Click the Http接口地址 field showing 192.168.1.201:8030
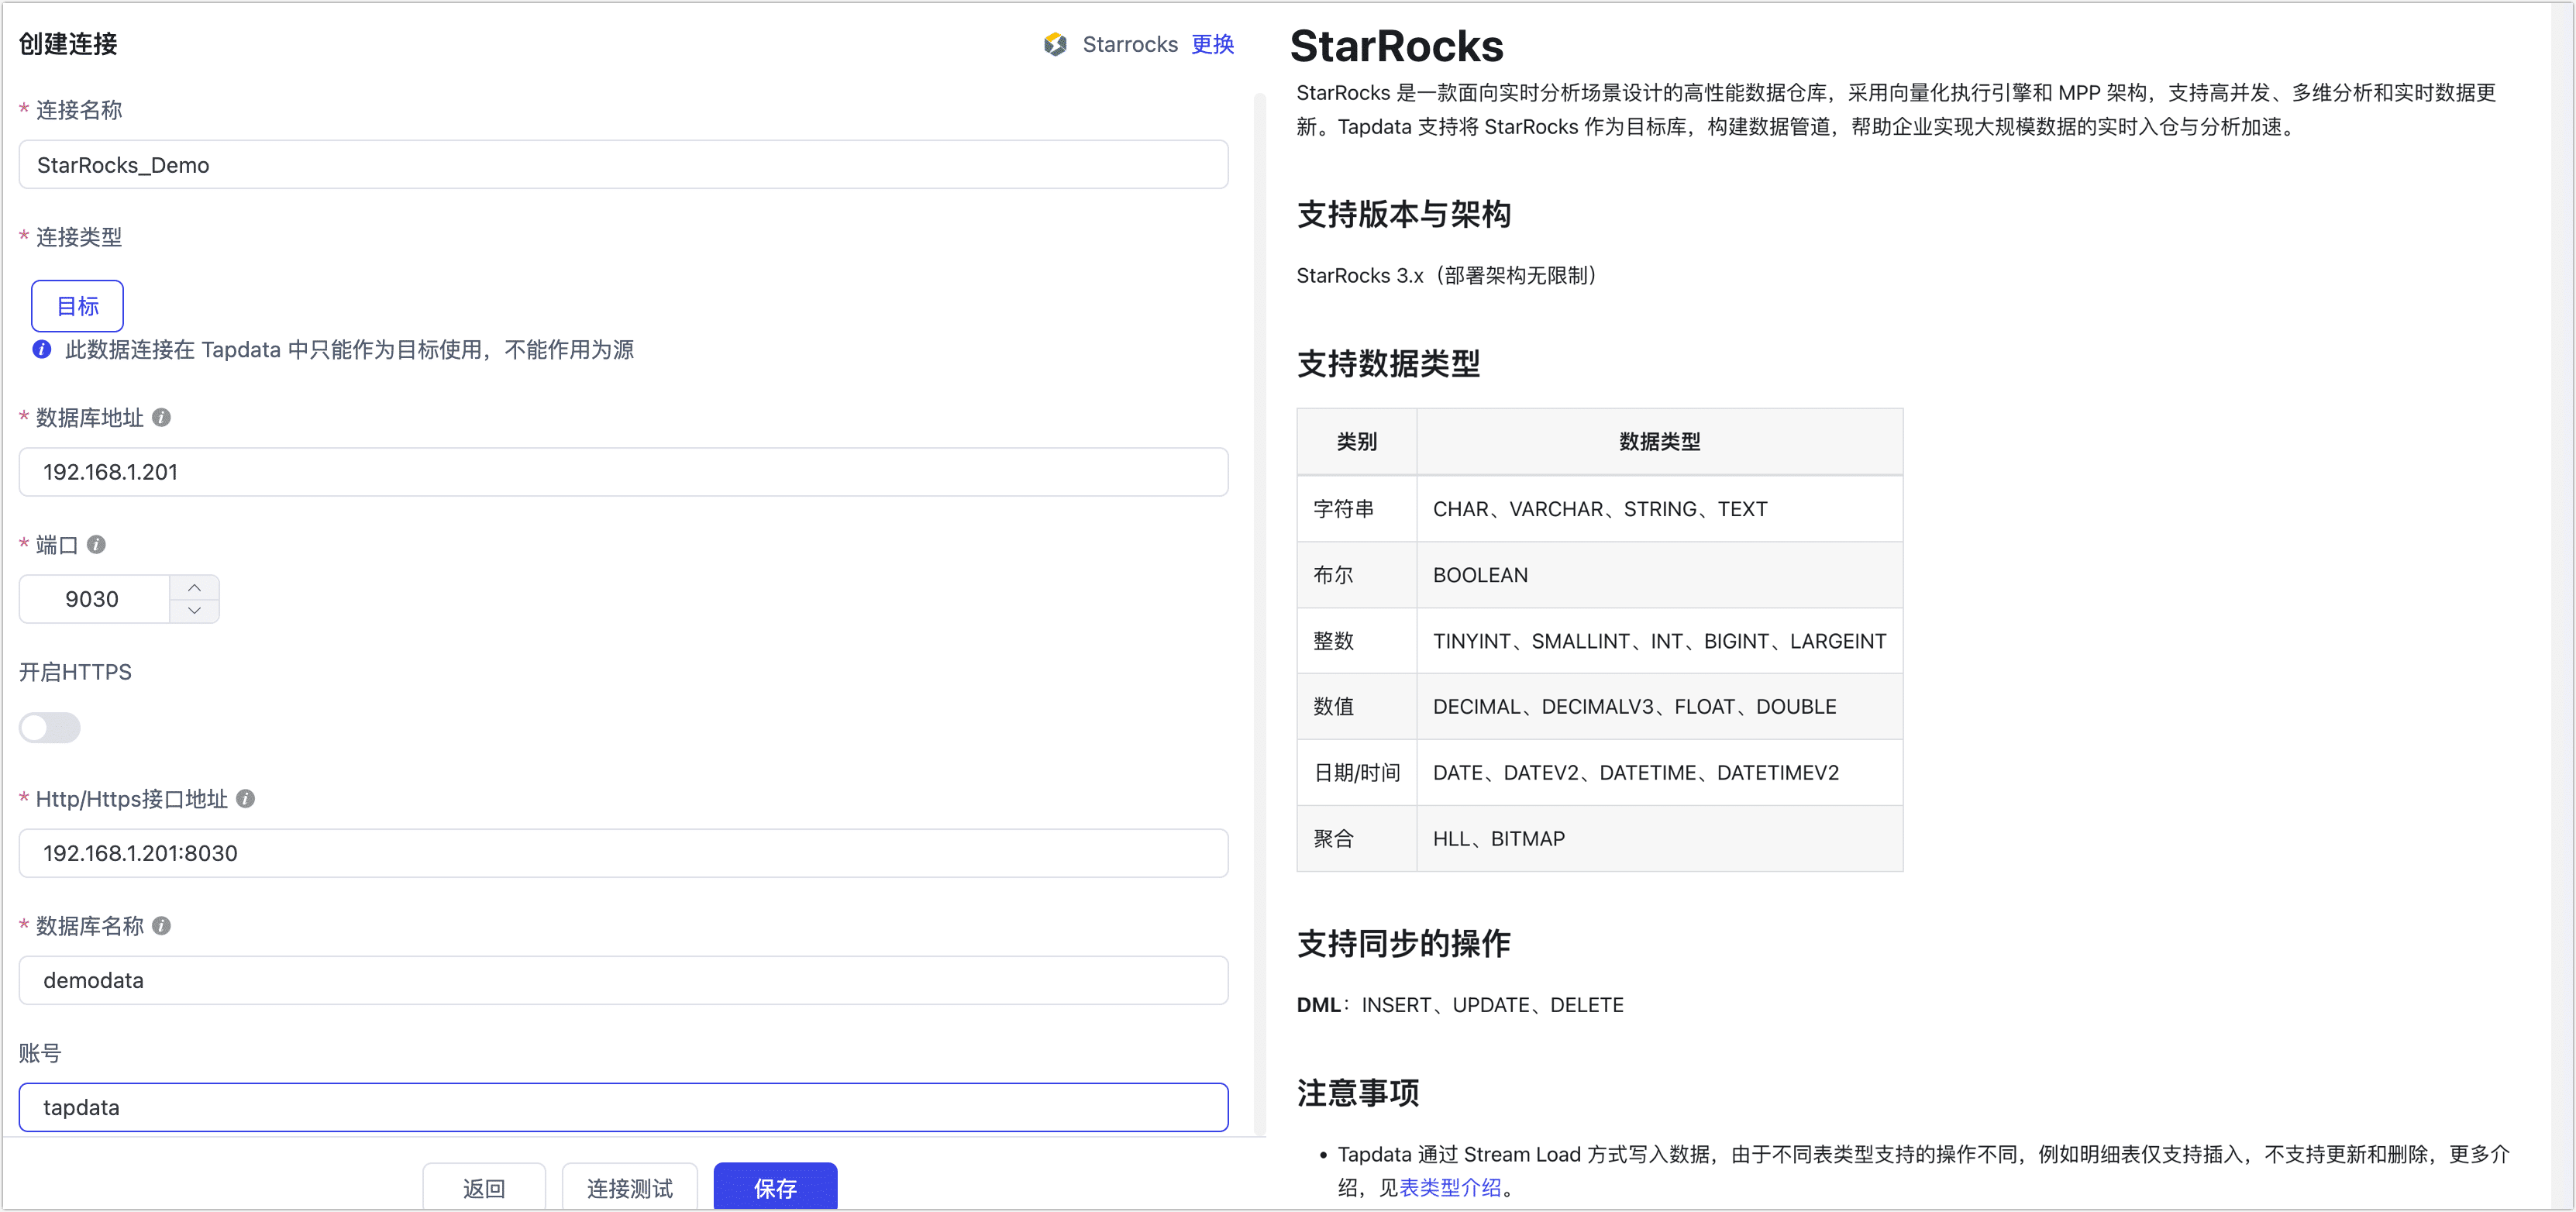This screenshot has height=1212, width=2576. (623, 853)
